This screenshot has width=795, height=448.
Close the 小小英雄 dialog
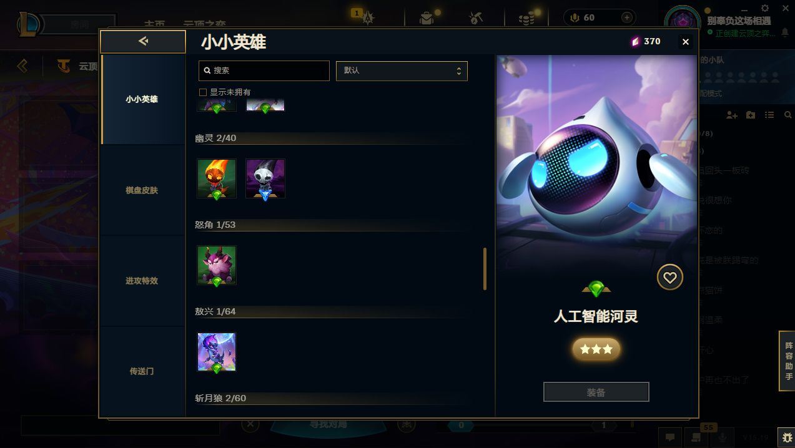[x=685, y=42]
